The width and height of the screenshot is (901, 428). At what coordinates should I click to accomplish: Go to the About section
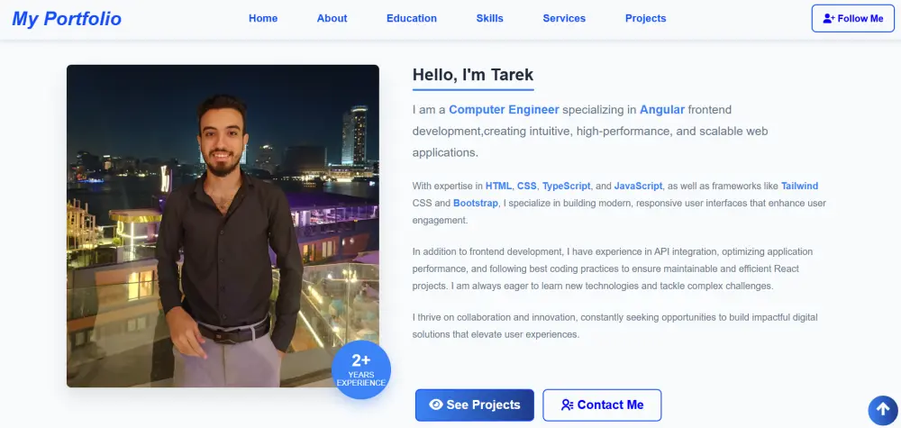click(332, 18)
